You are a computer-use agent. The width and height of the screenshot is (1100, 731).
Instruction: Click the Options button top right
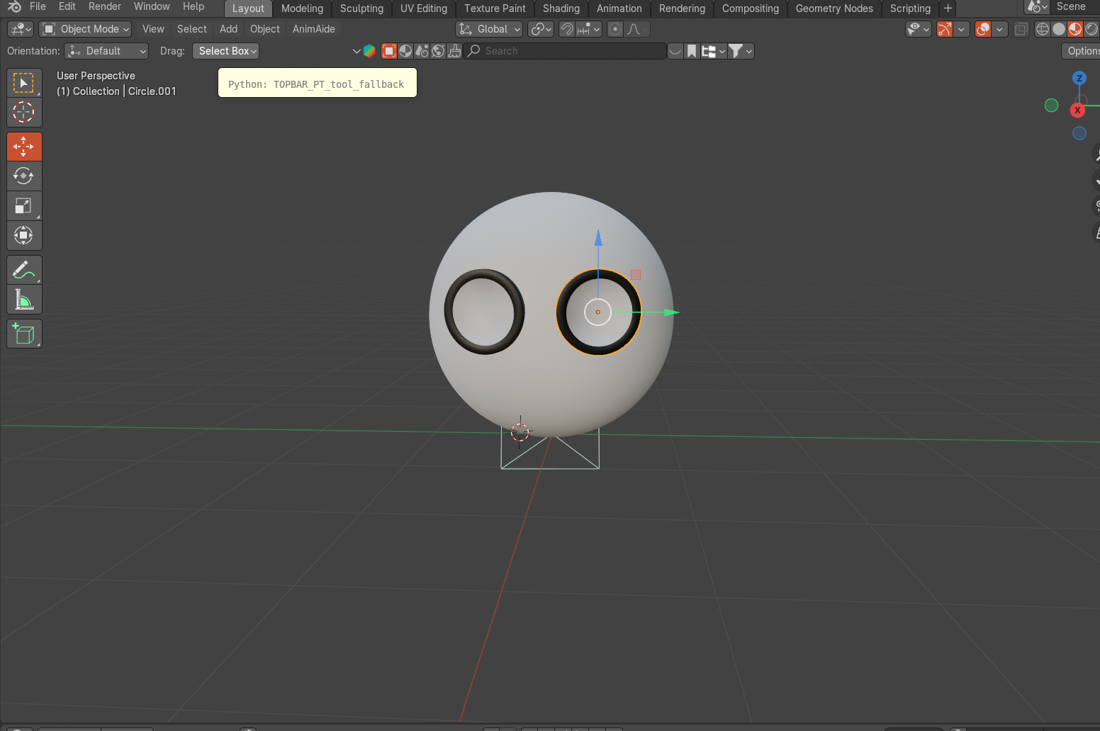pyautogui.click(x=1084, y=51)
